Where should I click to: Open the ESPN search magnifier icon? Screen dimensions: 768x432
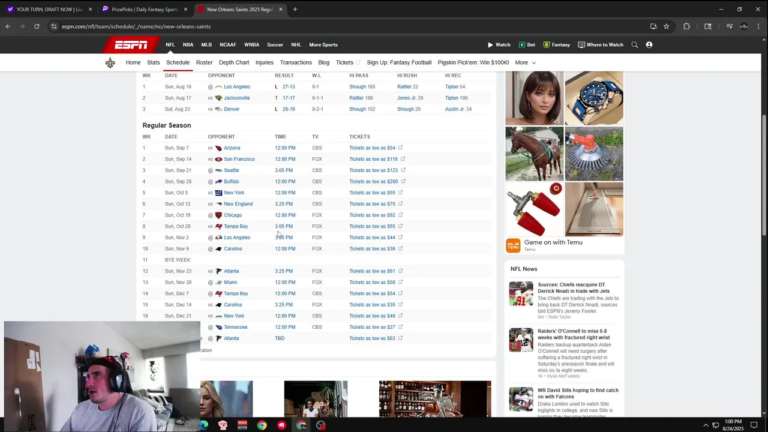(x=634, y=45)
